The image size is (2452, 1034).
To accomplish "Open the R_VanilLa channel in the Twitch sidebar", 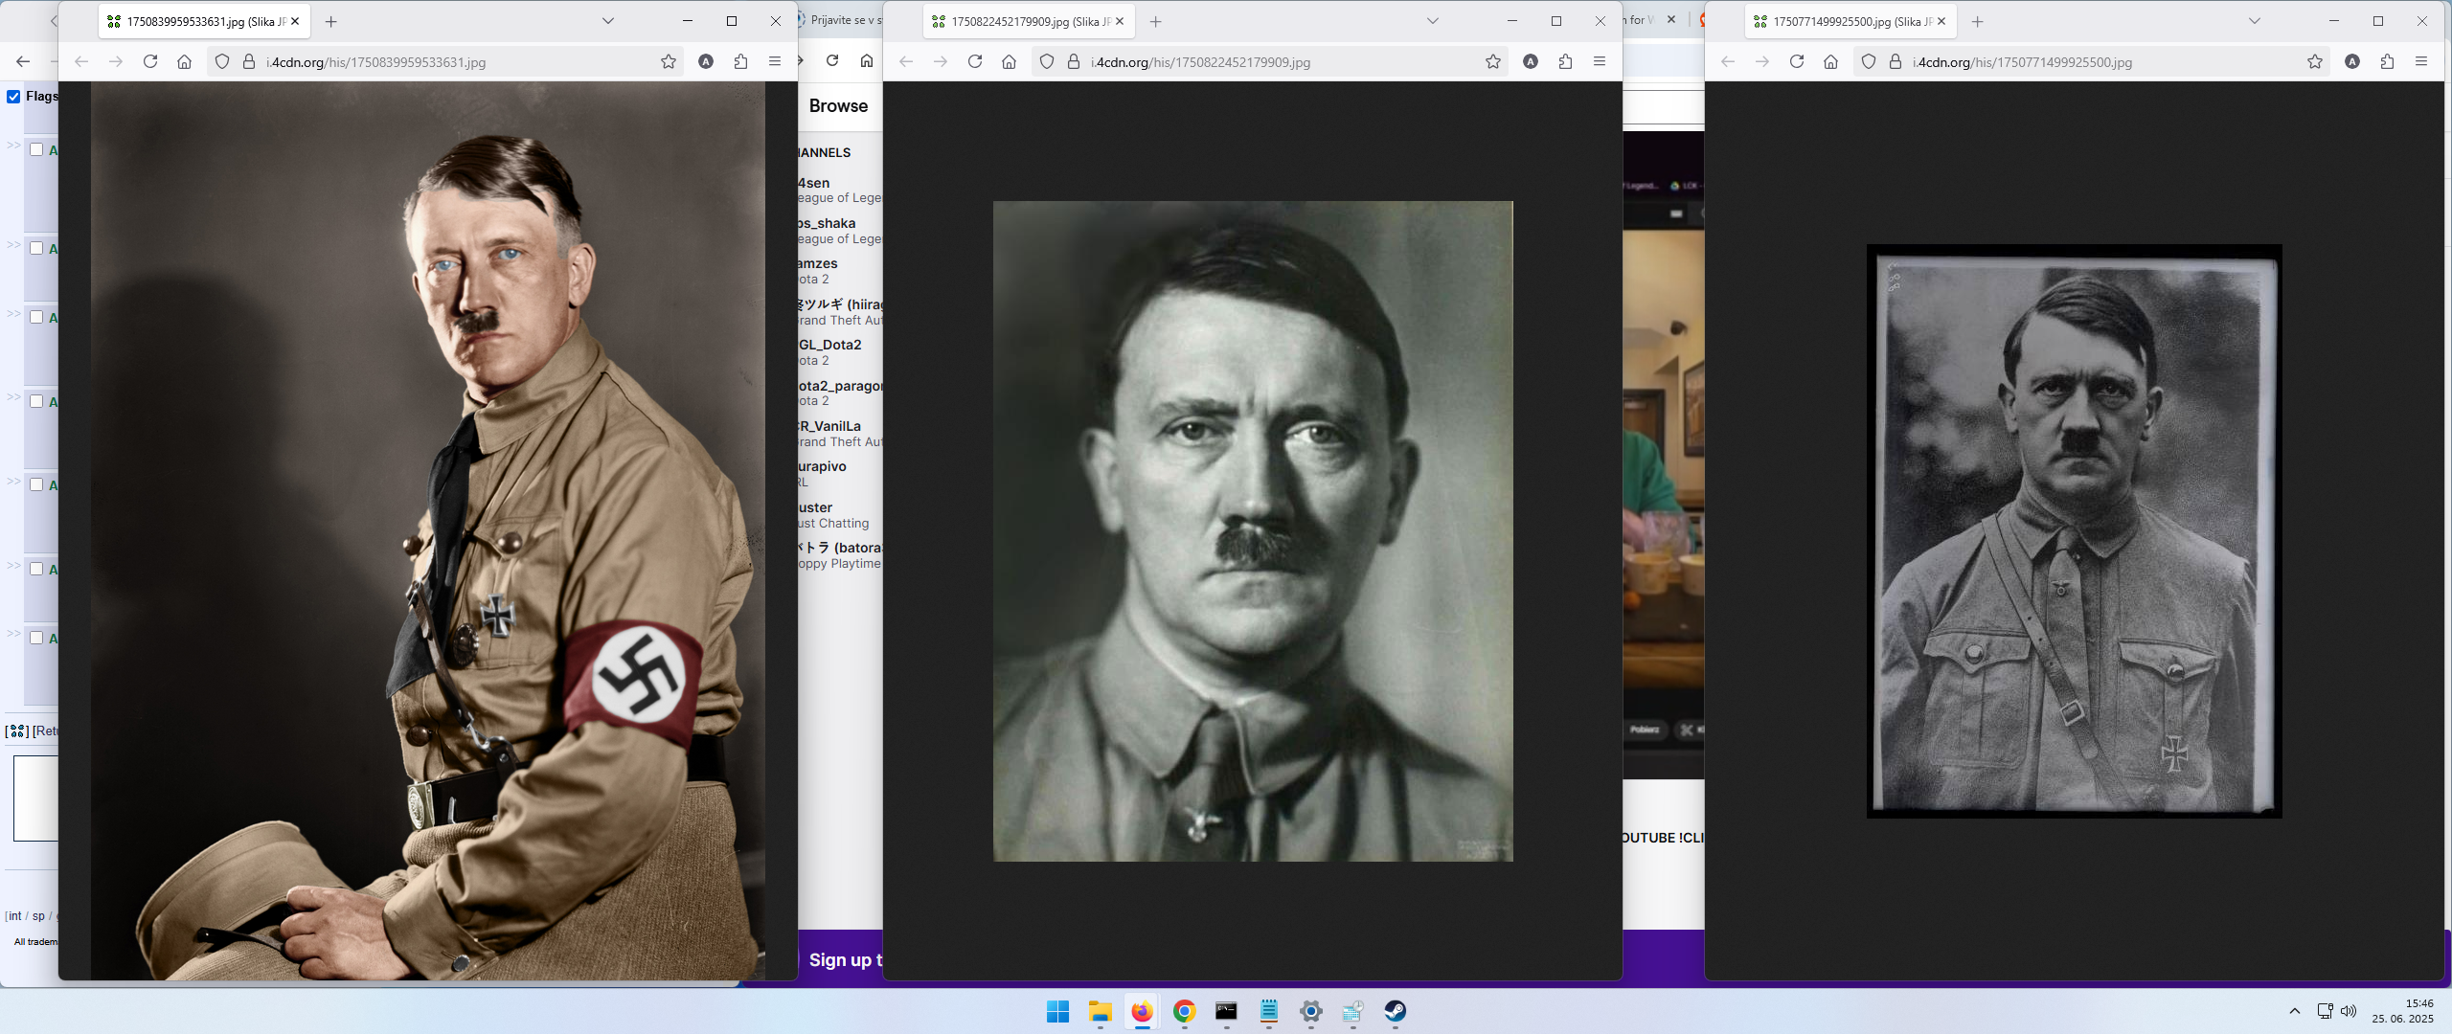I will pyautogui.click(x=840, y=434).
